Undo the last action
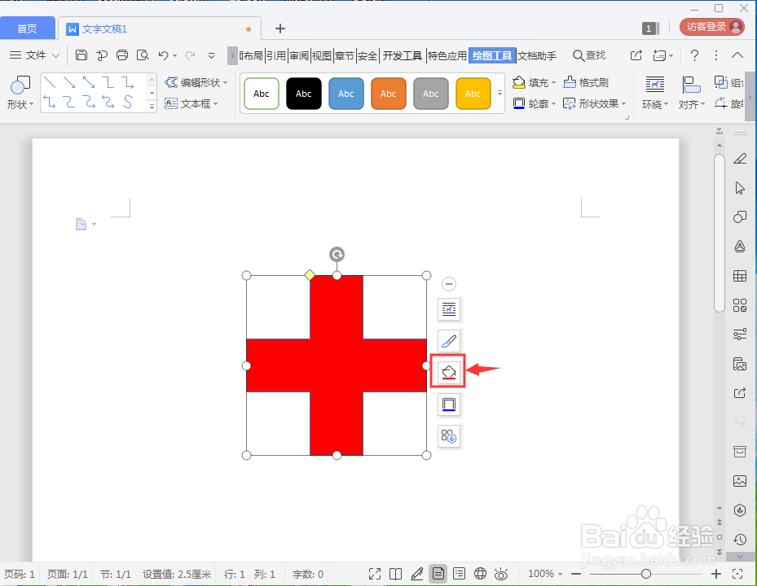Image resolution: width=757 pixels, height=586 pixels. pos(163,55)
